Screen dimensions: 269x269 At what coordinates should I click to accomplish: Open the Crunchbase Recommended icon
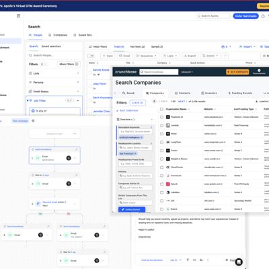click(259, 71)
